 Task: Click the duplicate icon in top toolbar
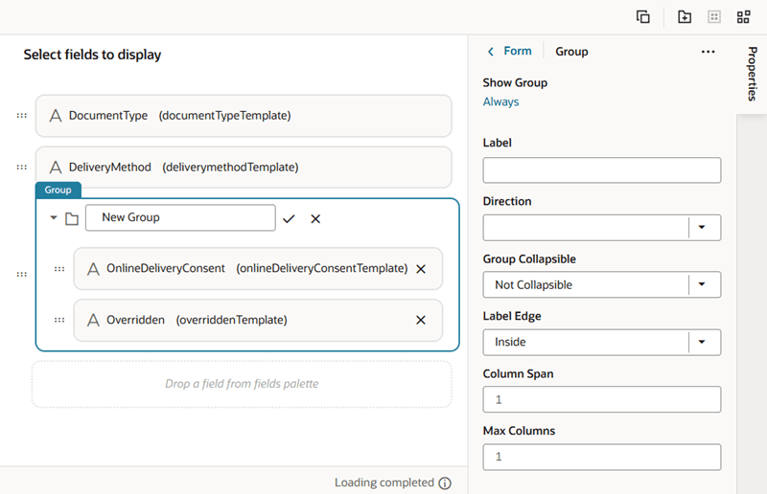pyautogui.click(x=643, y=17)
